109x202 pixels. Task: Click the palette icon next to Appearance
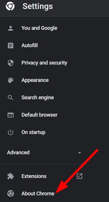click(10, 80)
